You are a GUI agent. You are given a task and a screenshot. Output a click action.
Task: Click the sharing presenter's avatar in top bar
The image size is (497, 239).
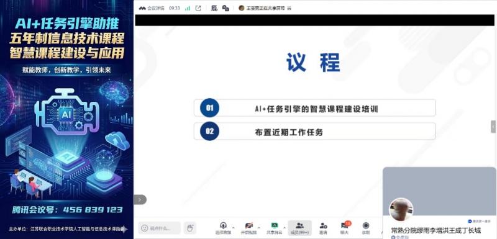click(242, 8)
